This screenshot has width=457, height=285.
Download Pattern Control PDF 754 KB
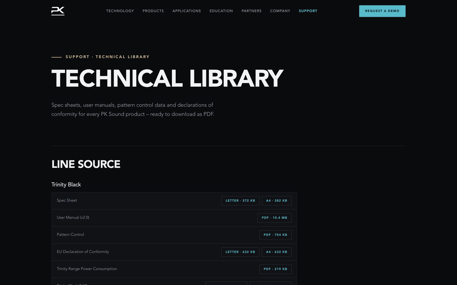click(x=275, y=235)
